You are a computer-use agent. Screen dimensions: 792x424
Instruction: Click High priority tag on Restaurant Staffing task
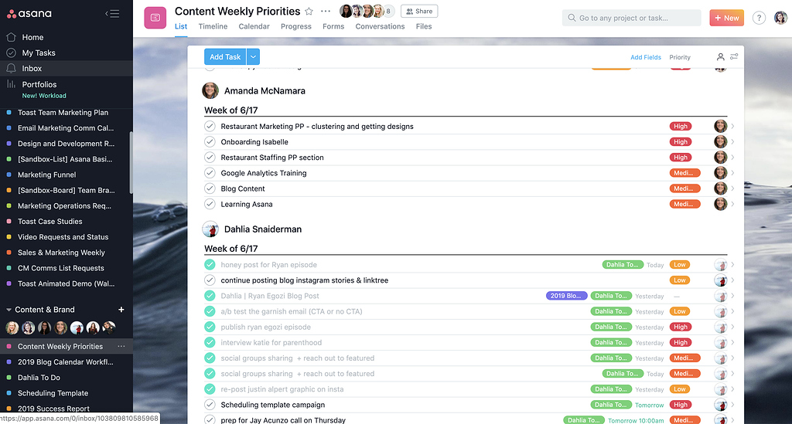click(681, 158)
